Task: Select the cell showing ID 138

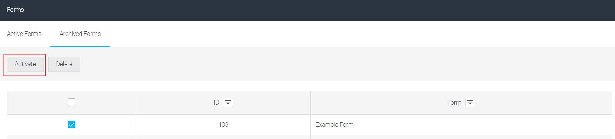Action: [x=223, y=124]
